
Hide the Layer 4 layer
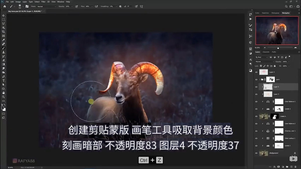(x=256, y=72)
